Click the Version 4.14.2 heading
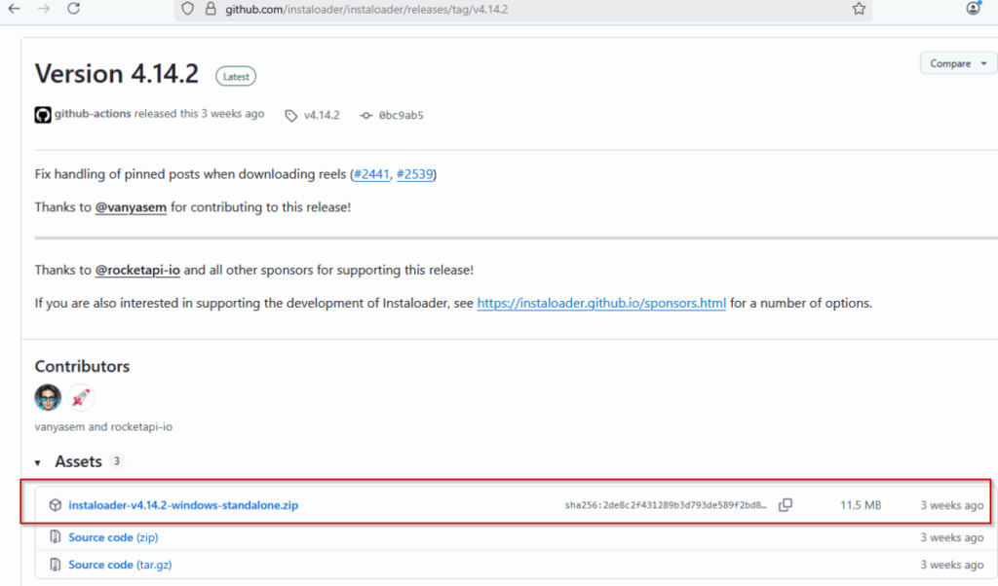 tap(117, 74)
